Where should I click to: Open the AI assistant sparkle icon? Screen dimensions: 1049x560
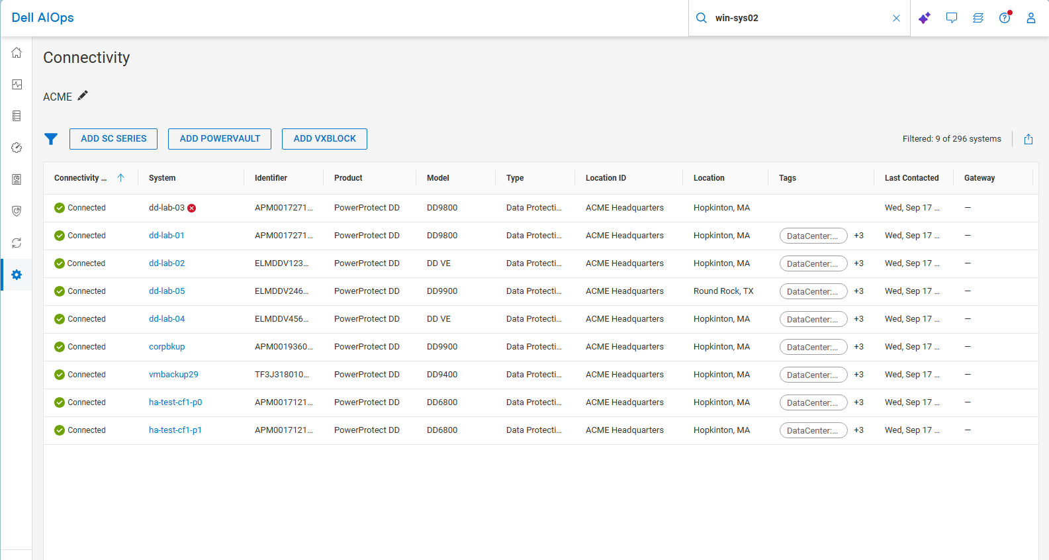click(x=925, y=18)
